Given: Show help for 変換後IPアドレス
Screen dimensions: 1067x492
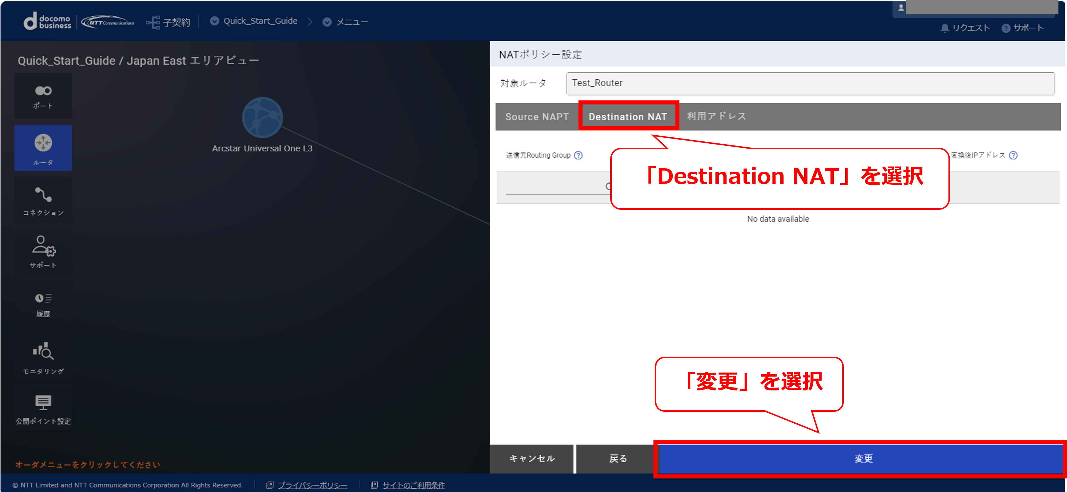Looking at the screenshot, I should coord(1013,156).
